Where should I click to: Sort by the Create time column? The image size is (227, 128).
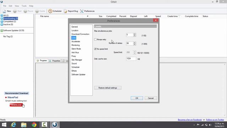tap(172, 16)
